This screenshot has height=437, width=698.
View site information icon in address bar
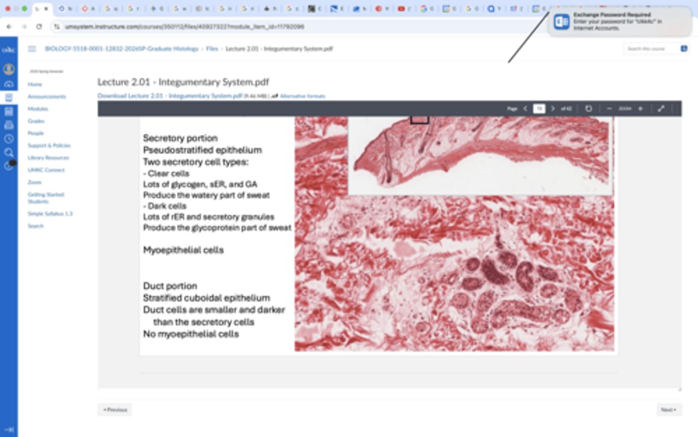click(x=57, y=27)
